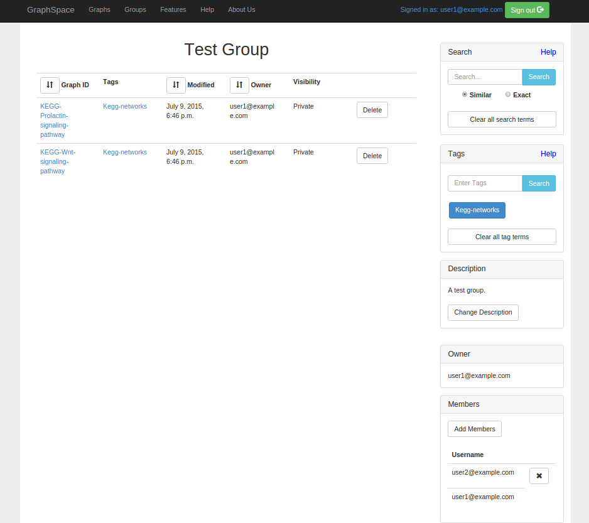Select user1@example.com in members list

pos(483,497)
